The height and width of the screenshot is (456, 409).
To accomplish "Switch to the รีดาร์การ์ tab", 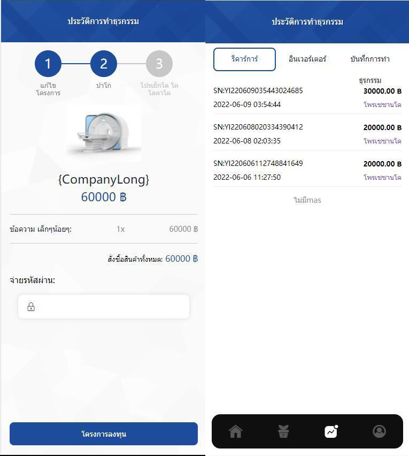I will click(244, 59).
